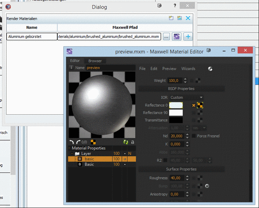Click the Reflectance 0 texture checker icon

(x=200, y=105)
